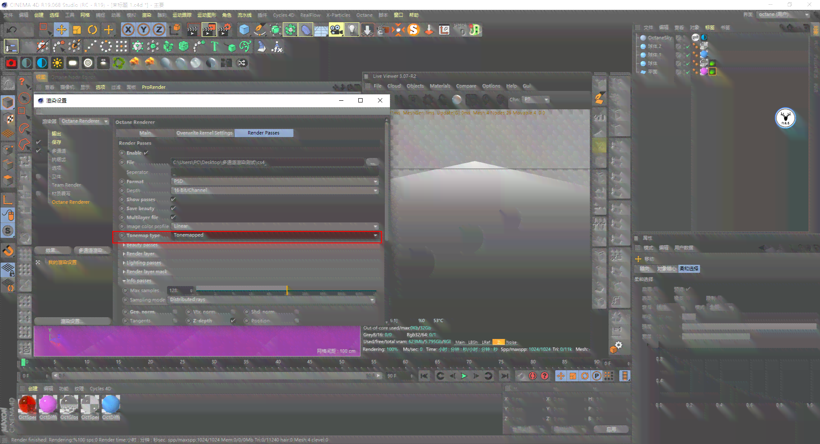The height and width of the screenshot is (444, 820).
Task: Open the Sampling mode Distributed rays dropdown
Action: pyautogui.click(x=272, y=300)
